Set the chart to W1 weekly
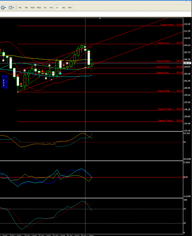This screenshot has height=236, width=192. 64,8
